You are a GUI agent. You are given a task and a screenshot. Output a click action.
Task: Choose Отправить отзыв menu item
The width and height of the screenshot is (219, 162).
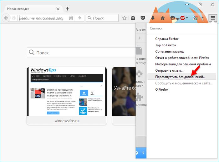169,71
